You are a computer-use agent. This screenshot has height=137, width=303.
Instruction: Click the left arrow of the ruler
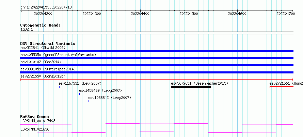tap(21, 11)
